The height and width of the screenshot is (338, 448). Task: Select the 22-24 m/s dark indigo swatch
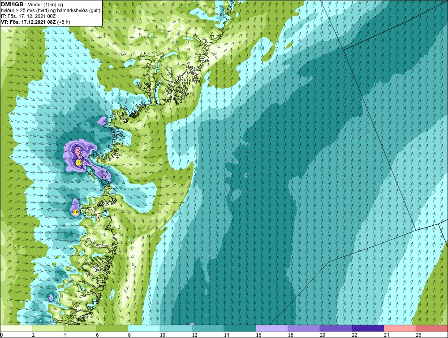pyautogui.click(x=368, y=328)
